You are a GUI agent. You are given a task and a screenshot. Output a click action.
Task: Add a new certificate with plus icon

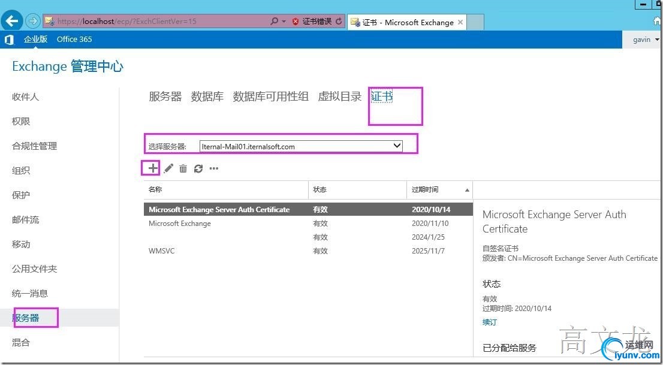click(x=153, y=168)
